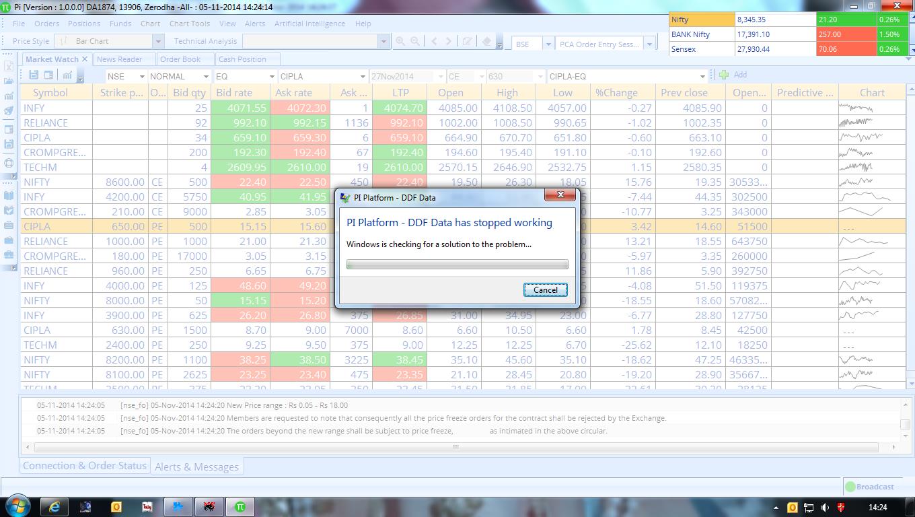
Task: Save the market watch using toolbar floppy icon
Action: [32, 75]
